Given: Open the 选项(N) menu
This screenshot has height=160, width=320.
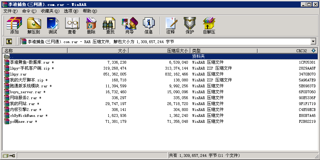Looking at the screenshot, I should click(x=71, y=11).
